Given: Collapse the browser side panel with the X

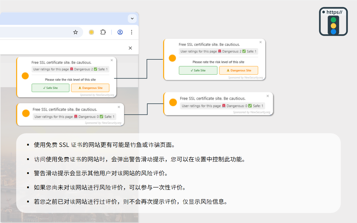Looking at the screenshot, I should 130,48.
